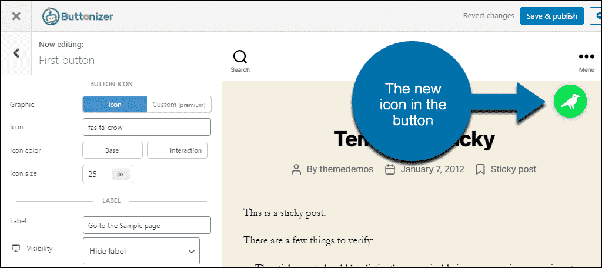Click the green crow floating button
The height and width of the screenshot is (268, 602).
pyautogui.click(x=570, y=101)
